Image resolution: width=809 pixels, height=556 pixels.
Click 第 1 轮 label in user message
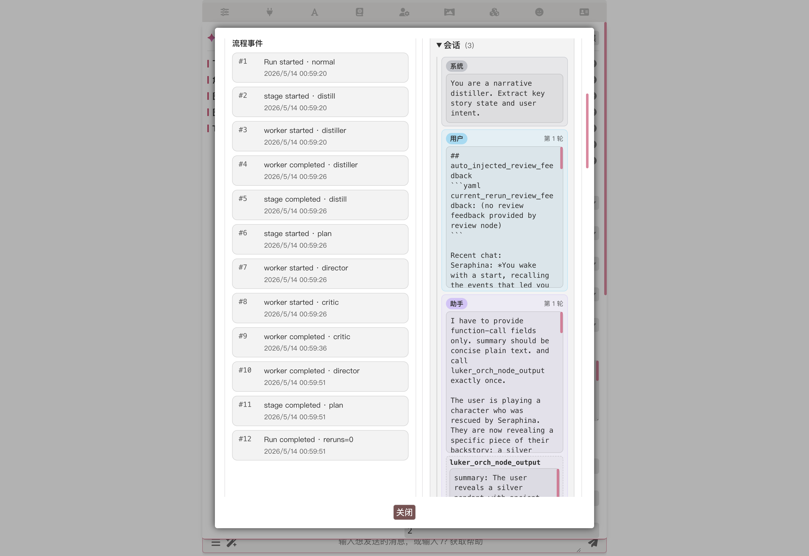[x=553, y=139]
